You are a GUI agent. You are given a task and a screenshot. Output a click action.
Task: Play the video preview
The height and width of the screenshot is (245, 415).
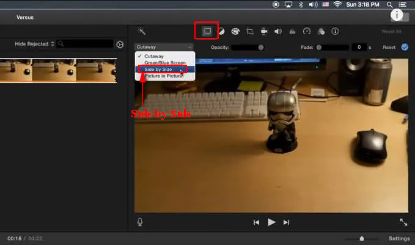pos(271,222)
